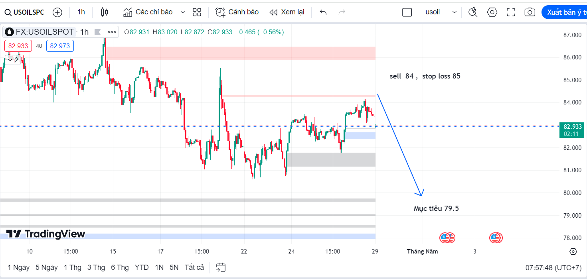Expand the usoil layout name dropdown

pyautogui.click(x=455, y=12)
